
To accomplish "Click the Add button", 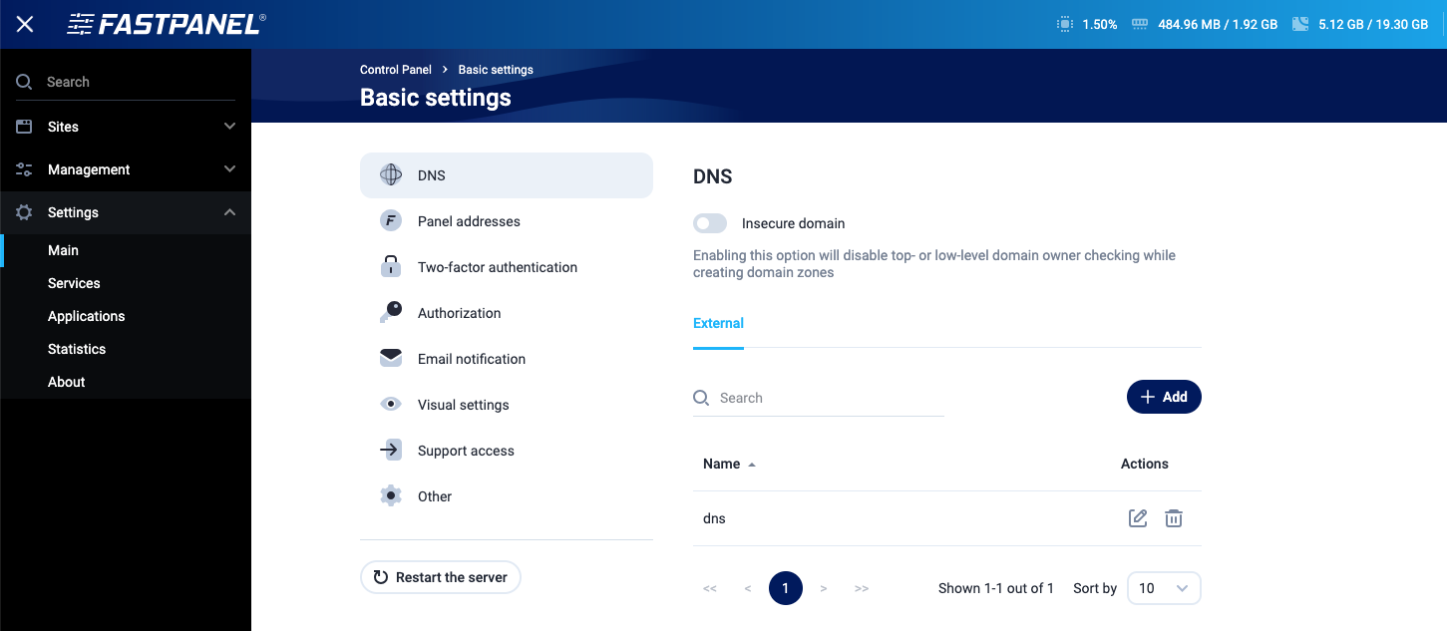I will click(x=1164, y=397).
